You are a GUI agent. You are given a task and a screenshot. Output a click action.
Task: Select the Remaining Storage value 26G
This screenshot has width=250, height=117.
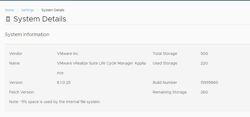click(204, 92)
